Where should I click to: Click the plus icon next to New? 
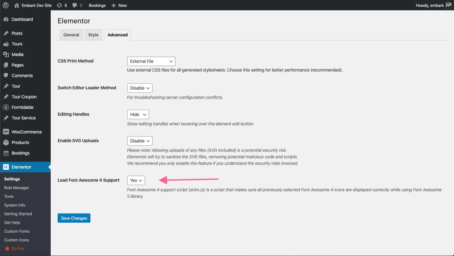(x=113, y=5)
